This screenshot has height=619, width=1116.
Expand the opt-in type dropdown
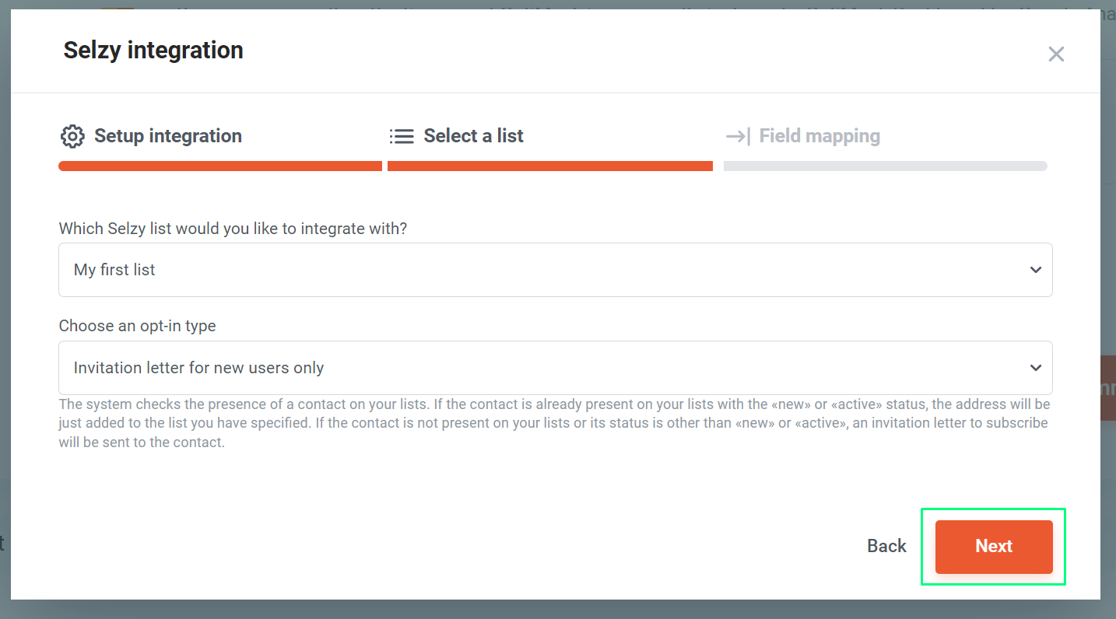click(556, 368)
